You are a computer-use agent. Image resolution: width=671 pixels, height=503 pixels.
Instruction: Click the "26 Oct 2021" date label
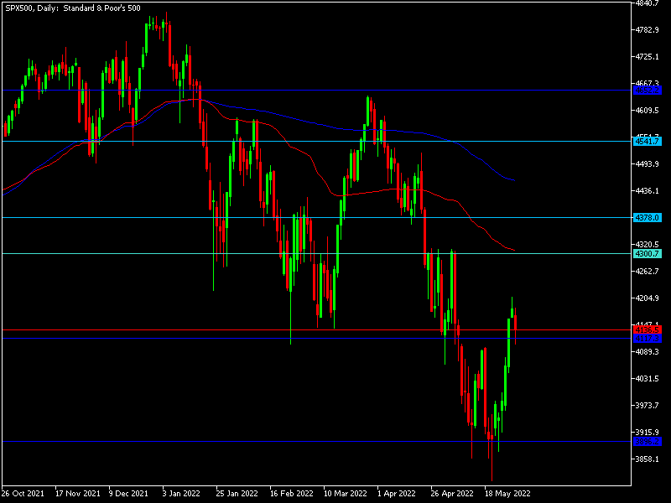click(x=23, y=493)
